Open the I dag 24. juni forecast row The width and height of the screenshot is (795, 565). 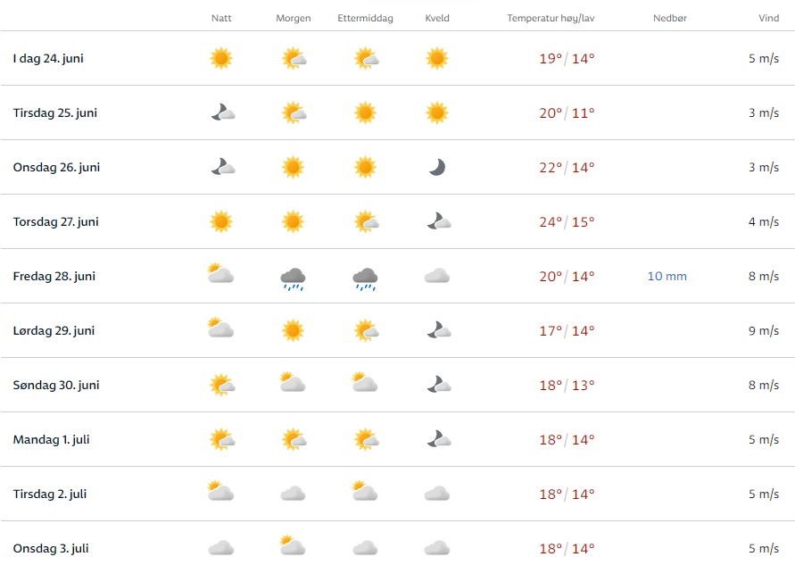coord(49,59)
